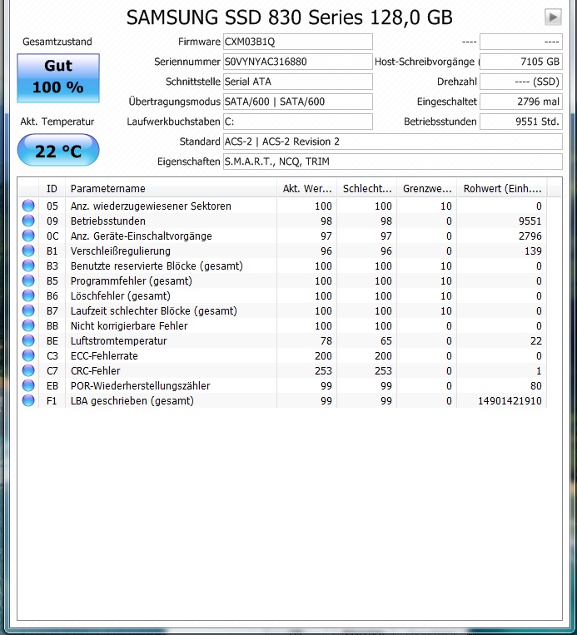Click the Gesamtzustand label
This screenshot has height=635, width=577.
click(57, 42)
